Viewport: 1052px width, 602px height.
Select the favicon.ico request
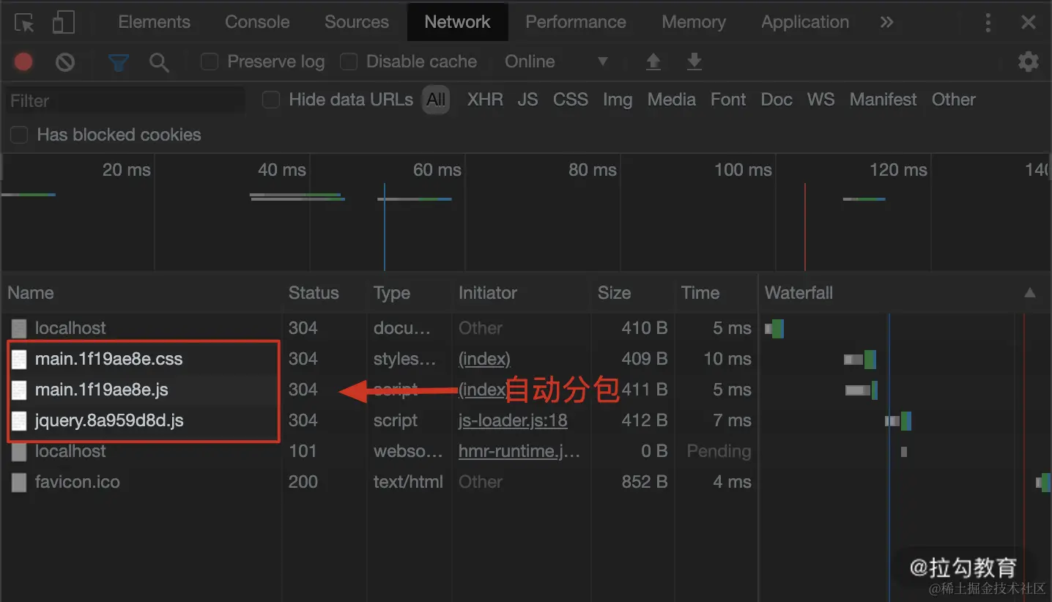[77, 482]
